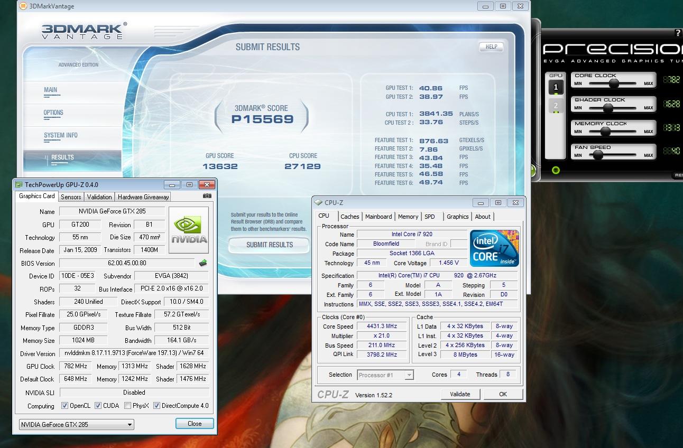
Task: Open SYSTEM INFO in 3DMark Vantage
Action: click(x=61, y=135)
